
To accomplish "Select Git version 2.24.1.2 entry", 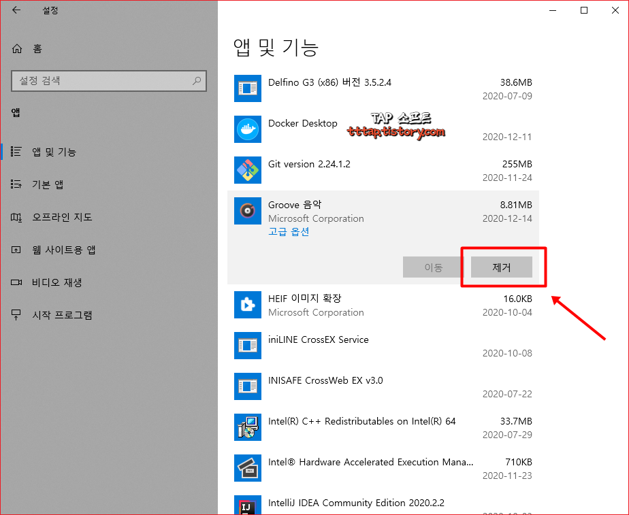I will point(383,170).
